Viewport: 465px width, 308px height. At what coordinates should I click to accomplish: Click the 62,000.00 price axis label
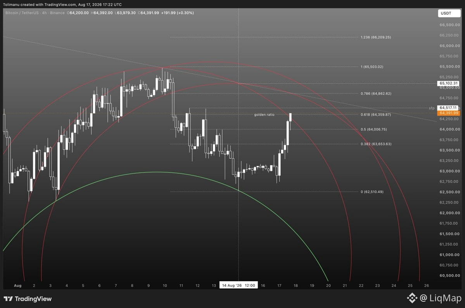[449, 213]
